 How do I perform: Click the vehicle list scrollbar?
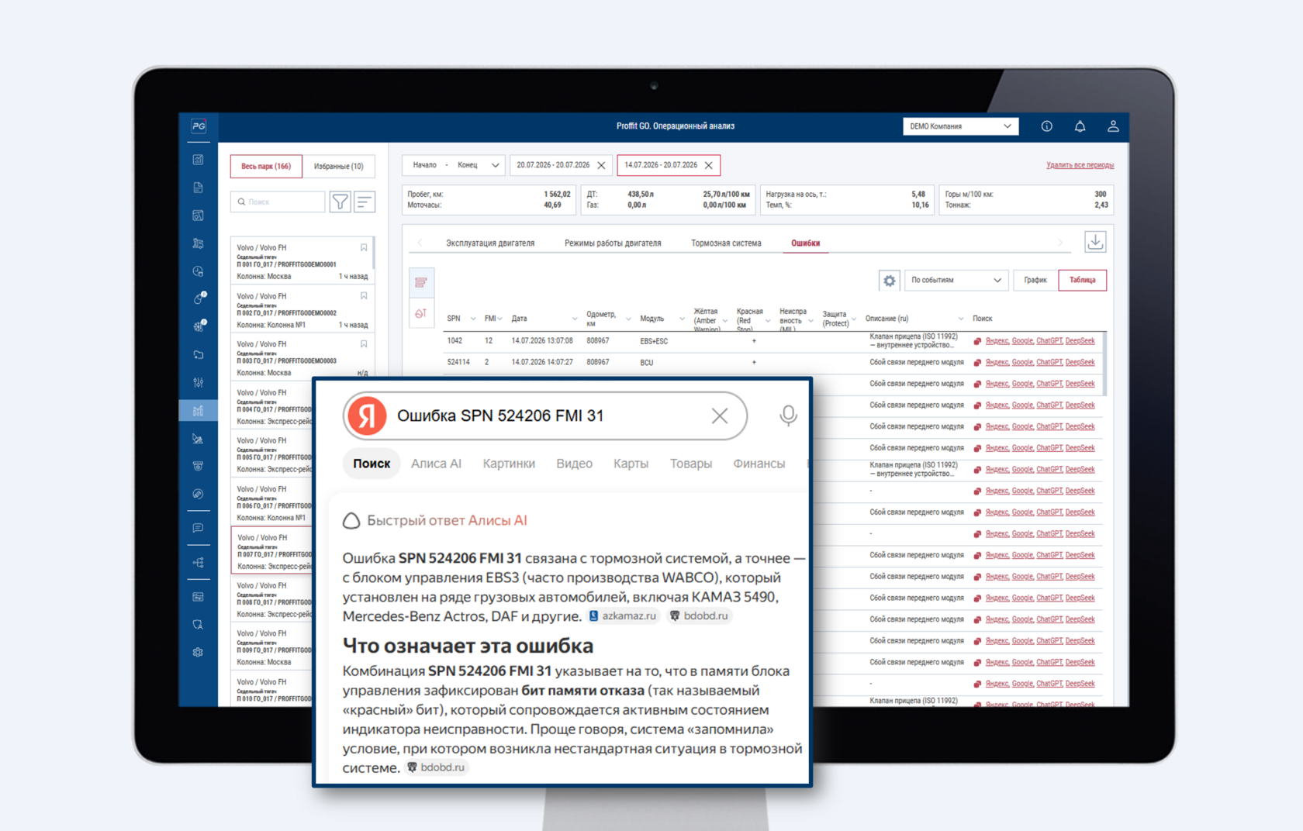[374, 253]
